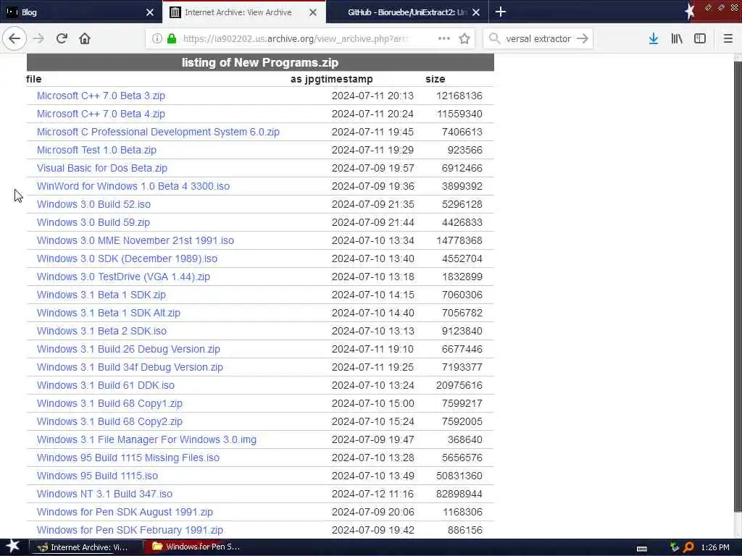The image size is (742, 556).
Task: Select size value 82898944
Action: [459, 494]
